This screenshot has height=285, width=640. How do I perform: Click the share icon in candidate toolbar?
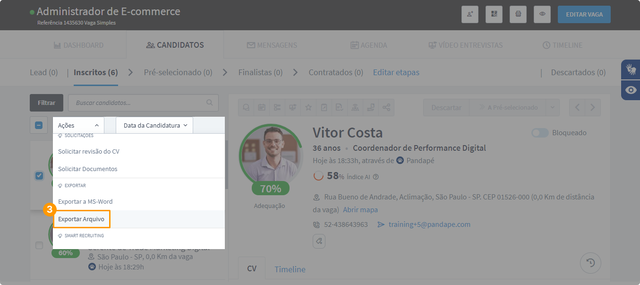click(386, 107)
